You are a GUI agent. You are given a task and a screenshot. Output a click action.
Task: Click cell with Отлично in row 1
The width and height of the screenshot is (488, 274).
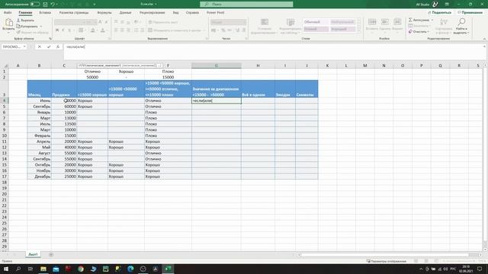[x=92, y=72]
